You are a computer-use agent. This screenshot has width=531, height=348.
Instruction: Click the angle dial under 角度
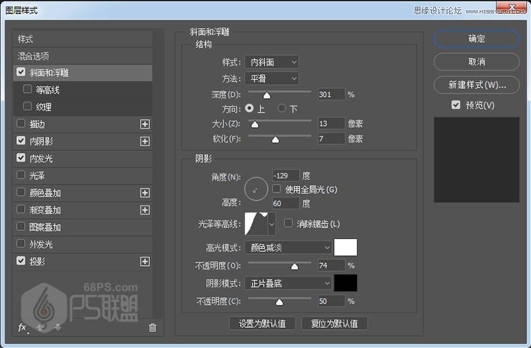(256, 189)
